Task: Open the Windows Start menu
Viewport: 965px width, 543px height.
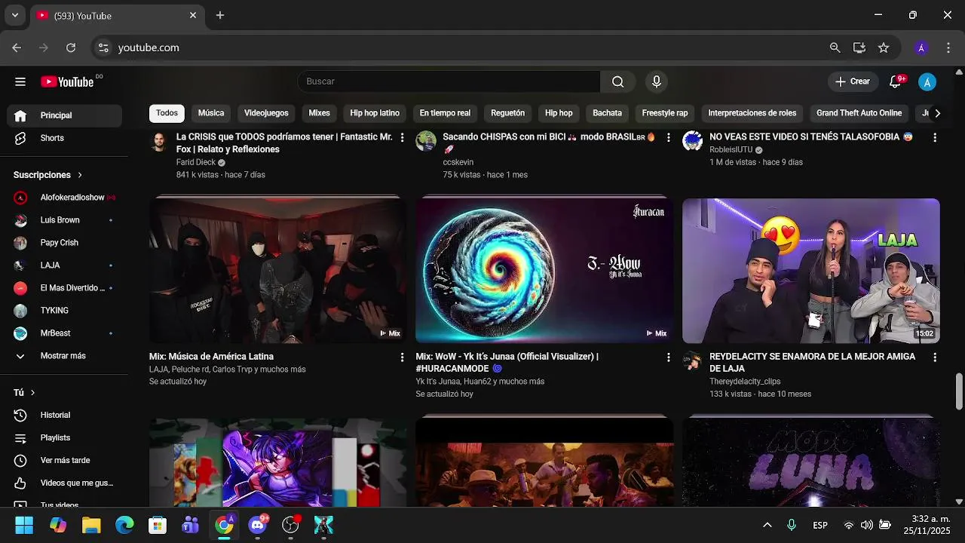Action: (24, 525)
